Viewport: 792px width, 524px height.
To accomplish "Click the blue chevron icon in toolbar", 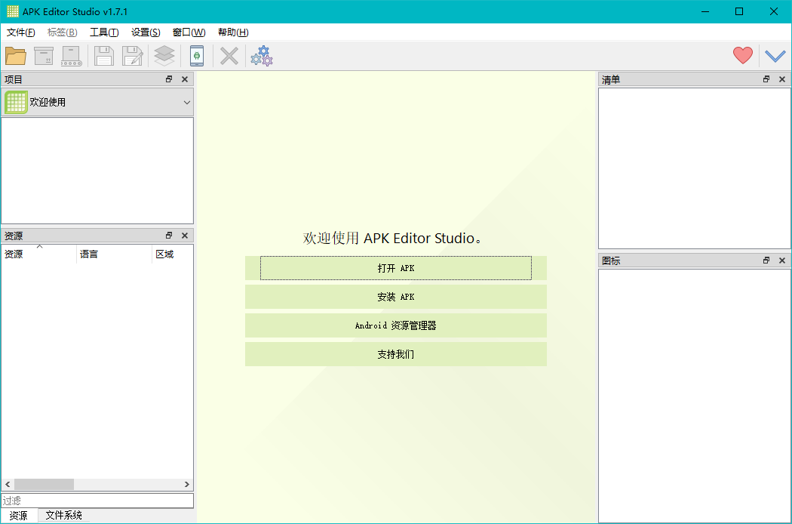I will click(775, 56).
